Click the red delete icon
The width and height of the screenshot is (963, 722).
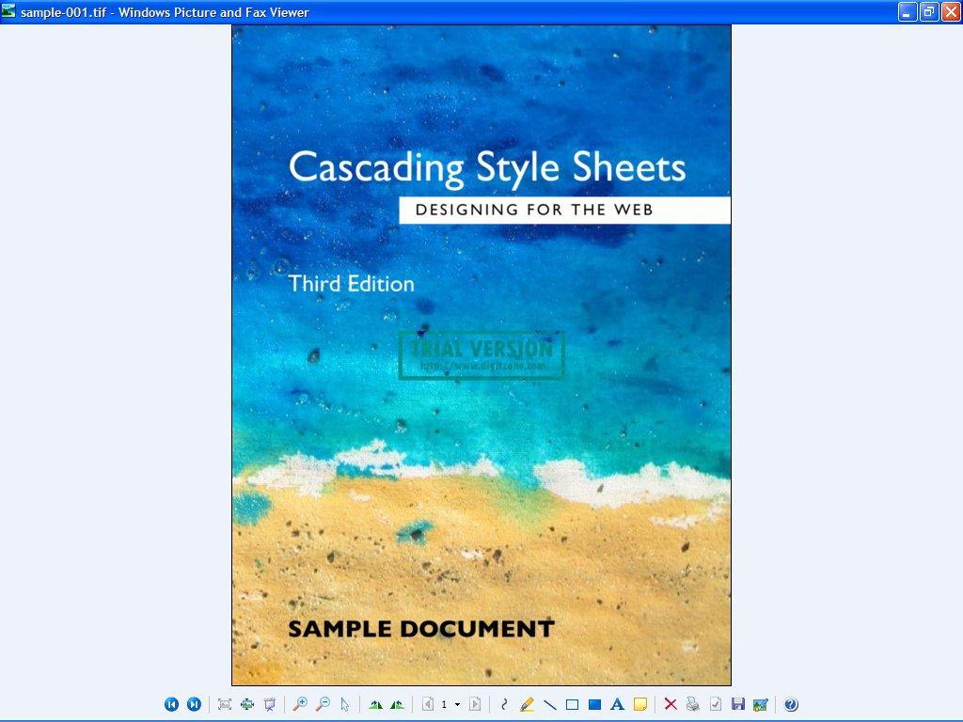click(x=671, y=704)
